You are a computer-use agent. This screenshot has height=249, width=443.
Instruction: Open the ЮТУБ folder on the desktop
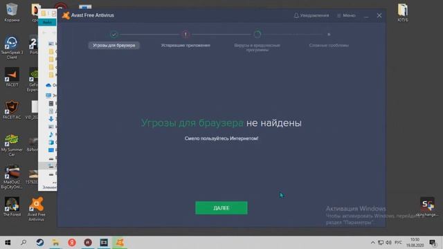point(403,12)
